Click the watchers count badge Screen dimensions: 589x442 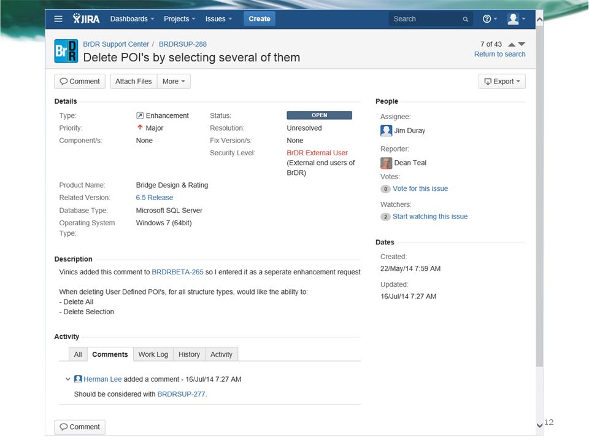coord(385,217)
